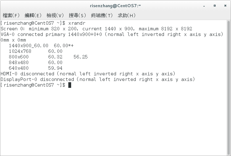Open the 檔案(F) file menu
231x156 pixels.
[11, 15]
